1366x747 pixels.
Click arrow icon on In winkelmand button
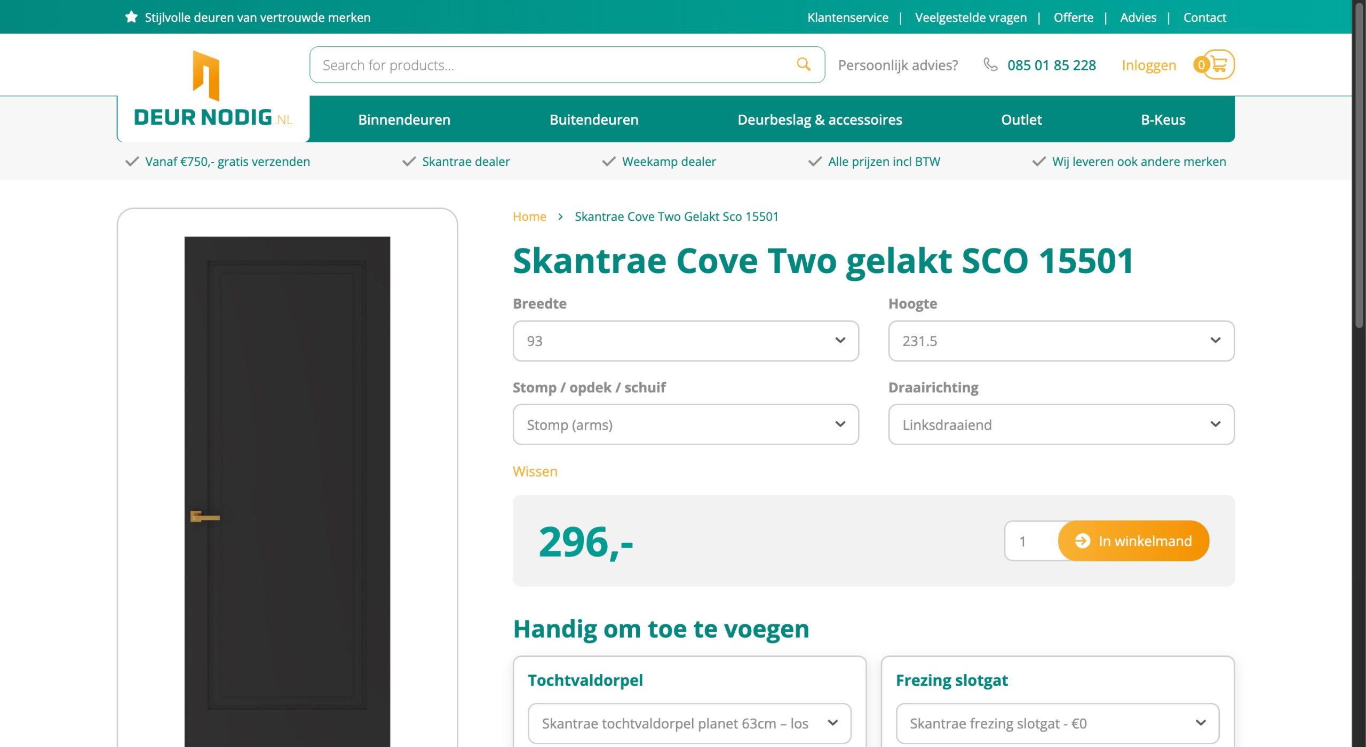(1082, 541)
